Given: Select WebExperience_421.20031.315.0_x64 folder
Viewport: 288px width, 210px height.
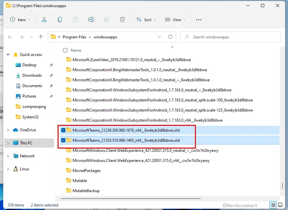Looking at the screenshot, I should click(x=141, y=161).
